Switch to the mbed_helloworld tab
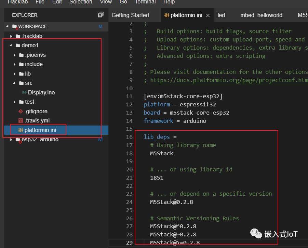Image resolution: width=308 pixels, height=248 pixels. click(261, 15)
